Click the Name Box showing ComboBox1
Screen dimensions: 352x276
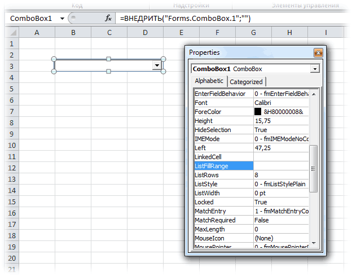click(x=31, y=18)
